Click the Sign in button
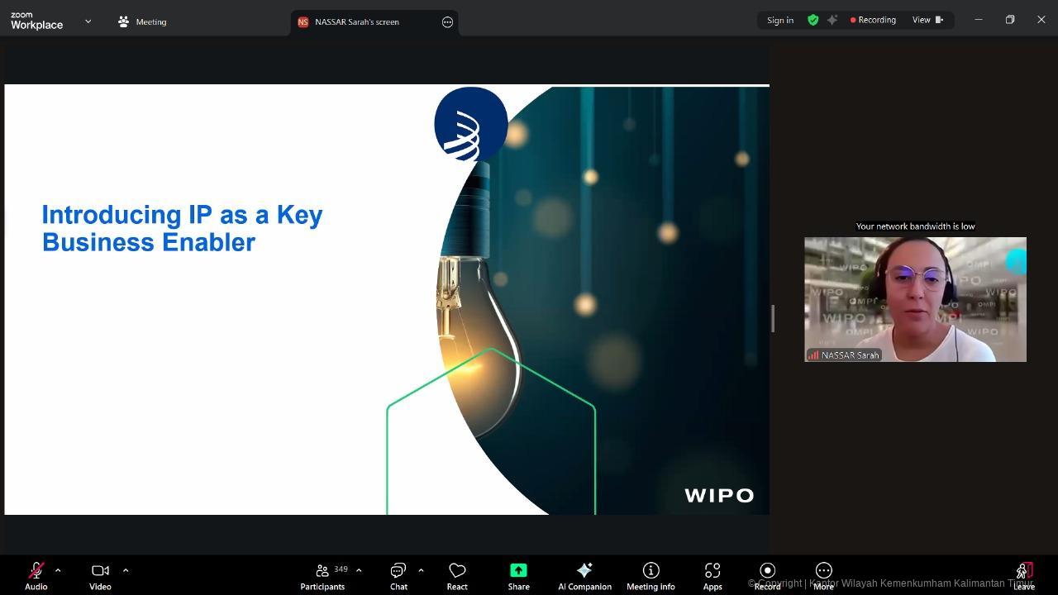Viewport: 1058px width, 595px height. 779,21
